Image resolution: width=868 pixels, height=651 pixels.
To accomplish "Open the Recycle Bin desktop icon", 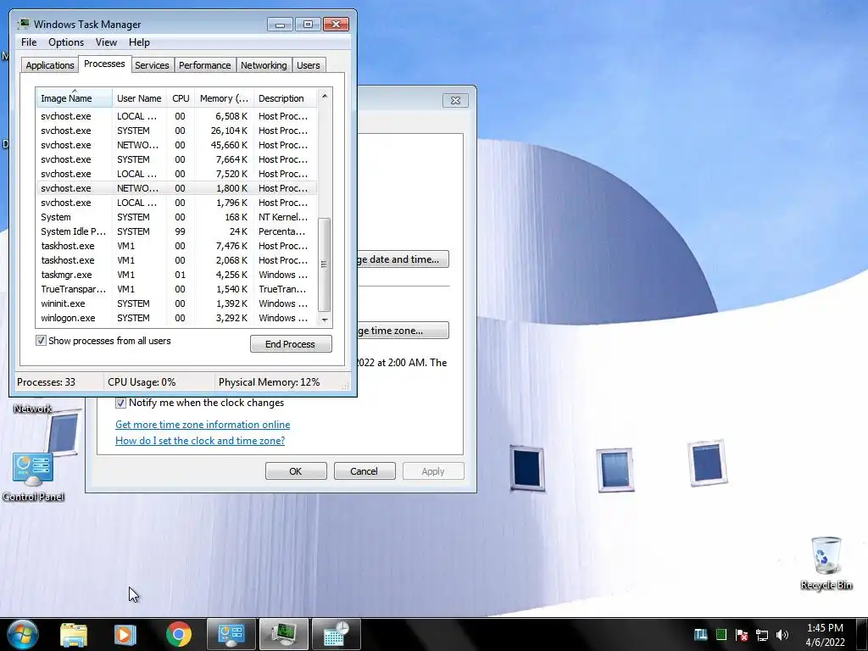I will pyautogui.click(x=826, y=563).
